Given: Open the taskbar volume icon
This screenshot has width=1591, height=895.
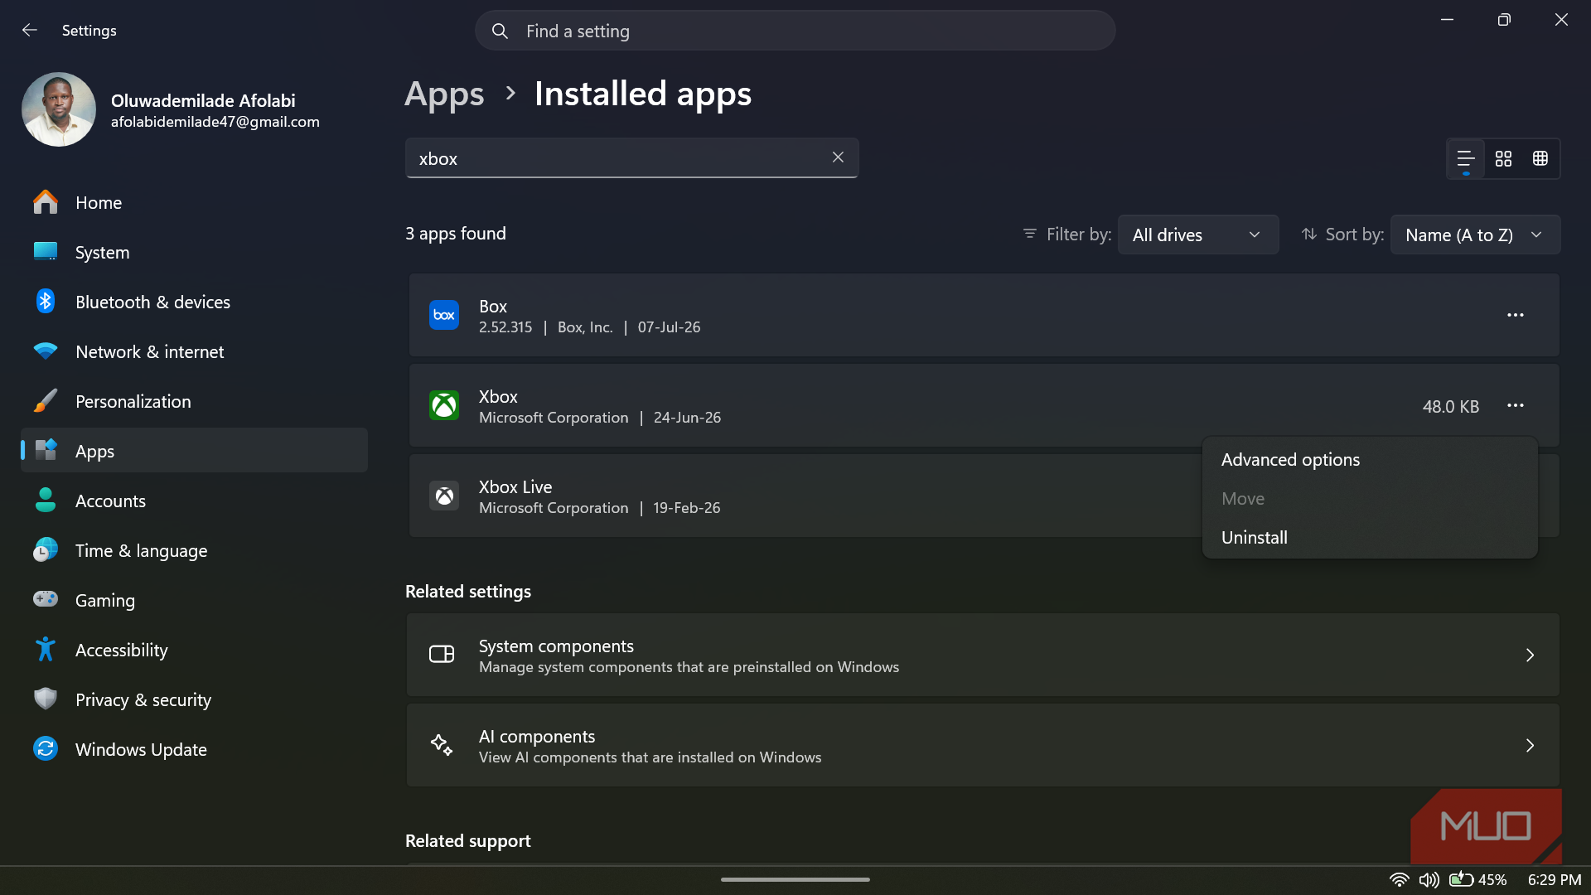Looking at the screenshot, I should 1429,879.
